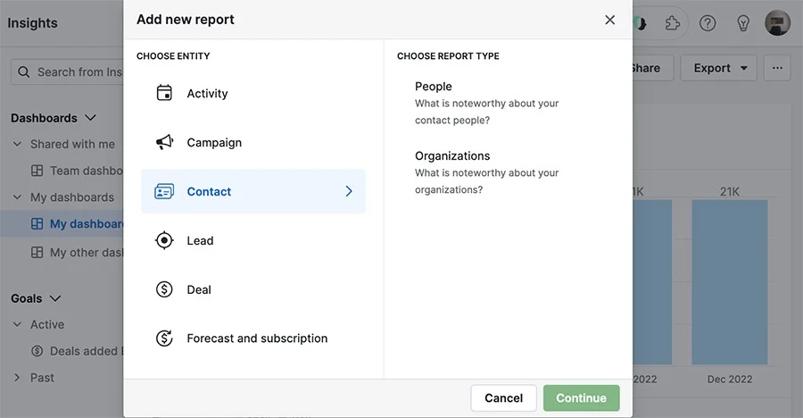Viewport: 803px width, 418px height.
Task: Click the Cancel button
Action: pyautogui.click(x=503, y=398)
